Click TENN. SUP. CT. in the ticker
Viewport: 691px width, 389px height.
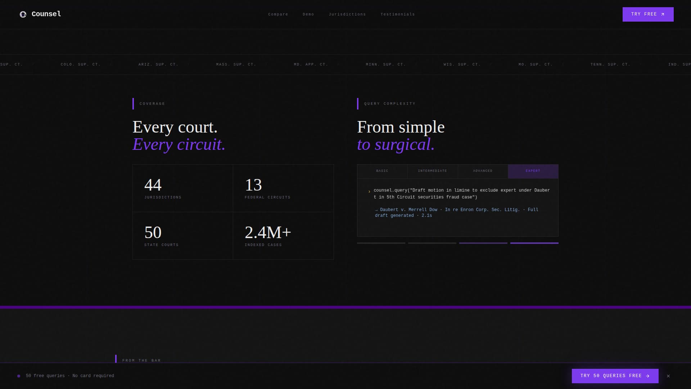pyautogui.click(x=610, y=64)
